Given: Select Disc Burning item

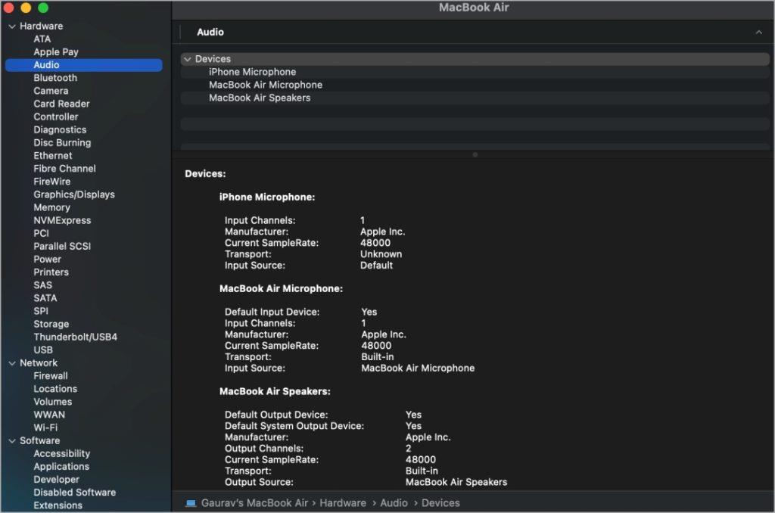Looking at the screenshot, I should pyautogui.click(x=62, y=143).
